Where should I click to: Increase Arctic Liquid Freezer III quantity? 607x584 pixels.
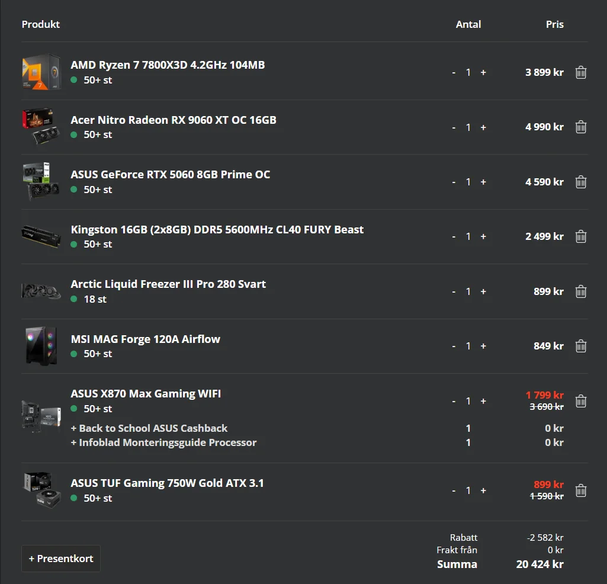[x=483, y=291]
